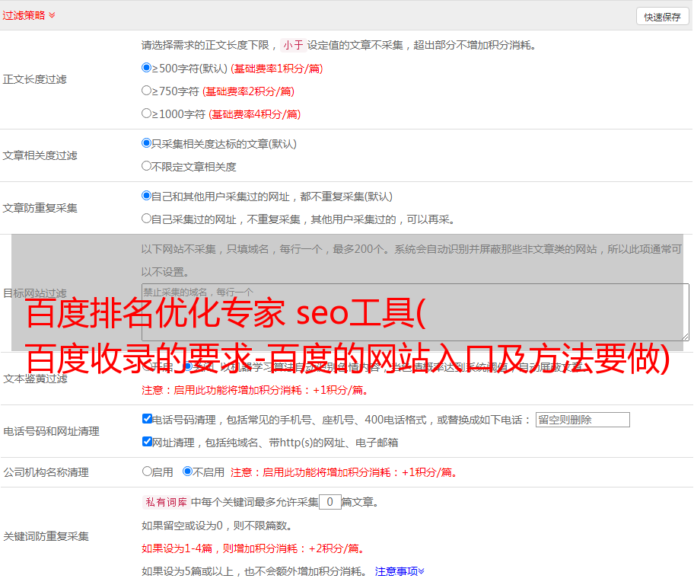Toggle the 网址清理 checkbox

(x=147, y=441)
